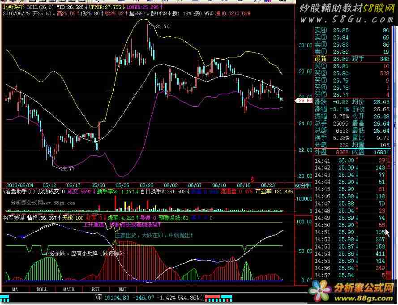The image size is (398, 305).
Task: Click the 现手 value 348
Action: click(x=385, y=59)
